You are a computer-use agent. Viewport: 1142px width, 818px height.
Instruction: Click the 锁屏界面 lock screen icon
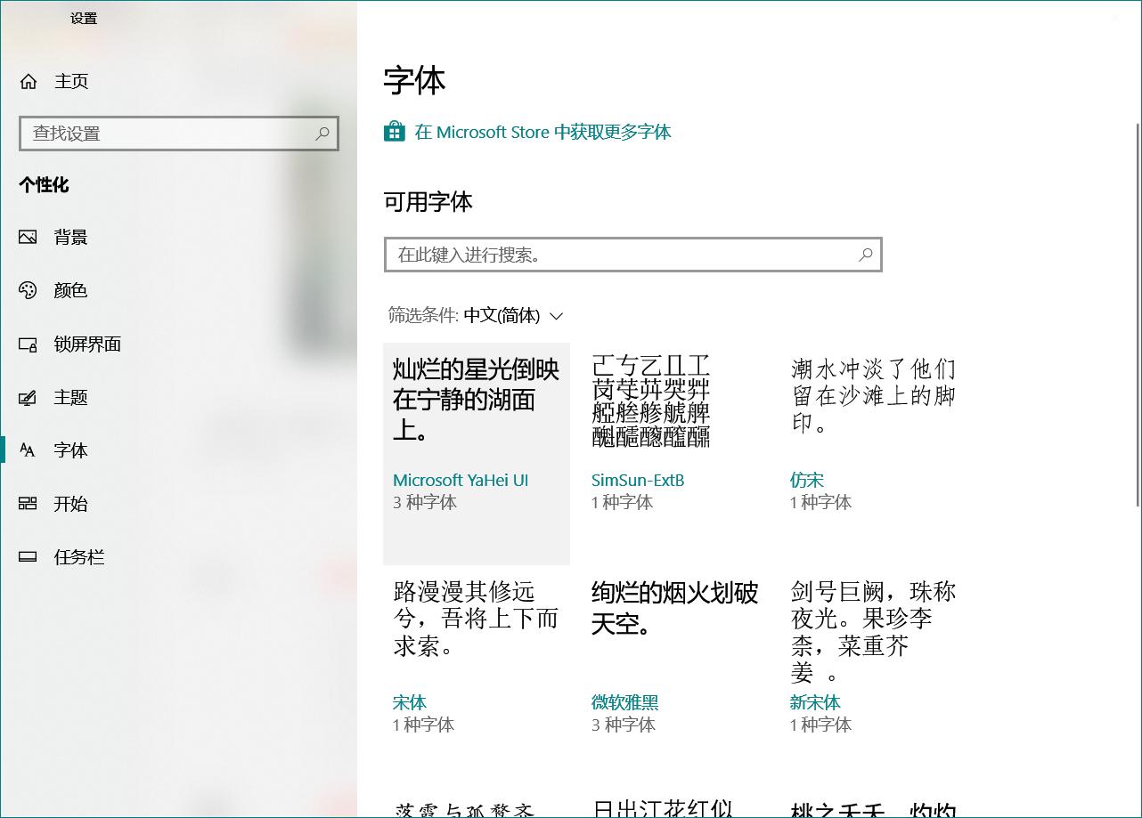click(28, 344)
